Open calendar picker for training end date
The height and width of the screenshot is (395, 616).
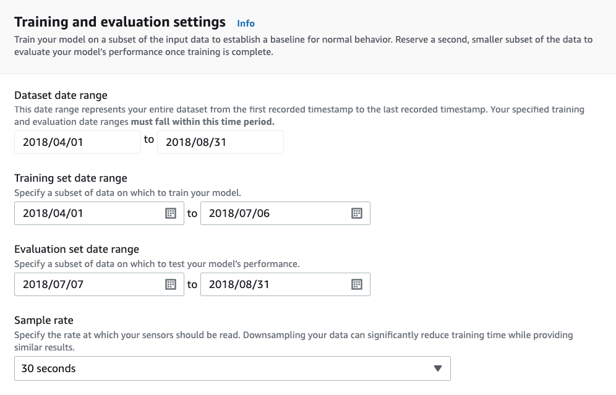coord(356,213)
